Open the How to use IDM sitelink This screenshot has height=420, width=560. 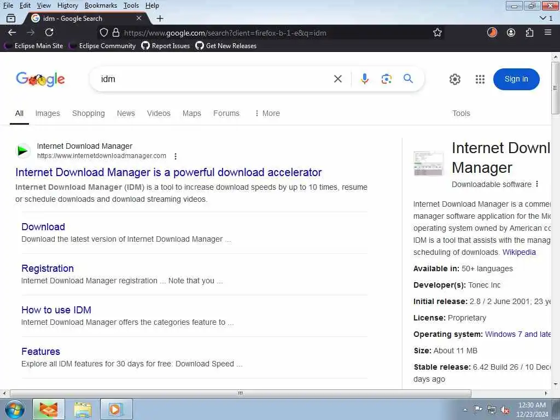coord(56,310)
